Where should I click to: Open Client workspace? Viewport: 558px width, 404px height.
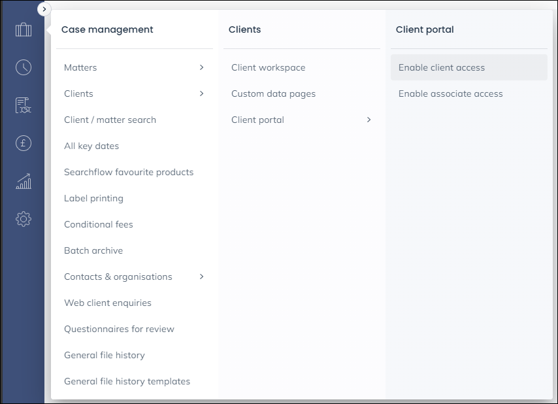(268, 67)
